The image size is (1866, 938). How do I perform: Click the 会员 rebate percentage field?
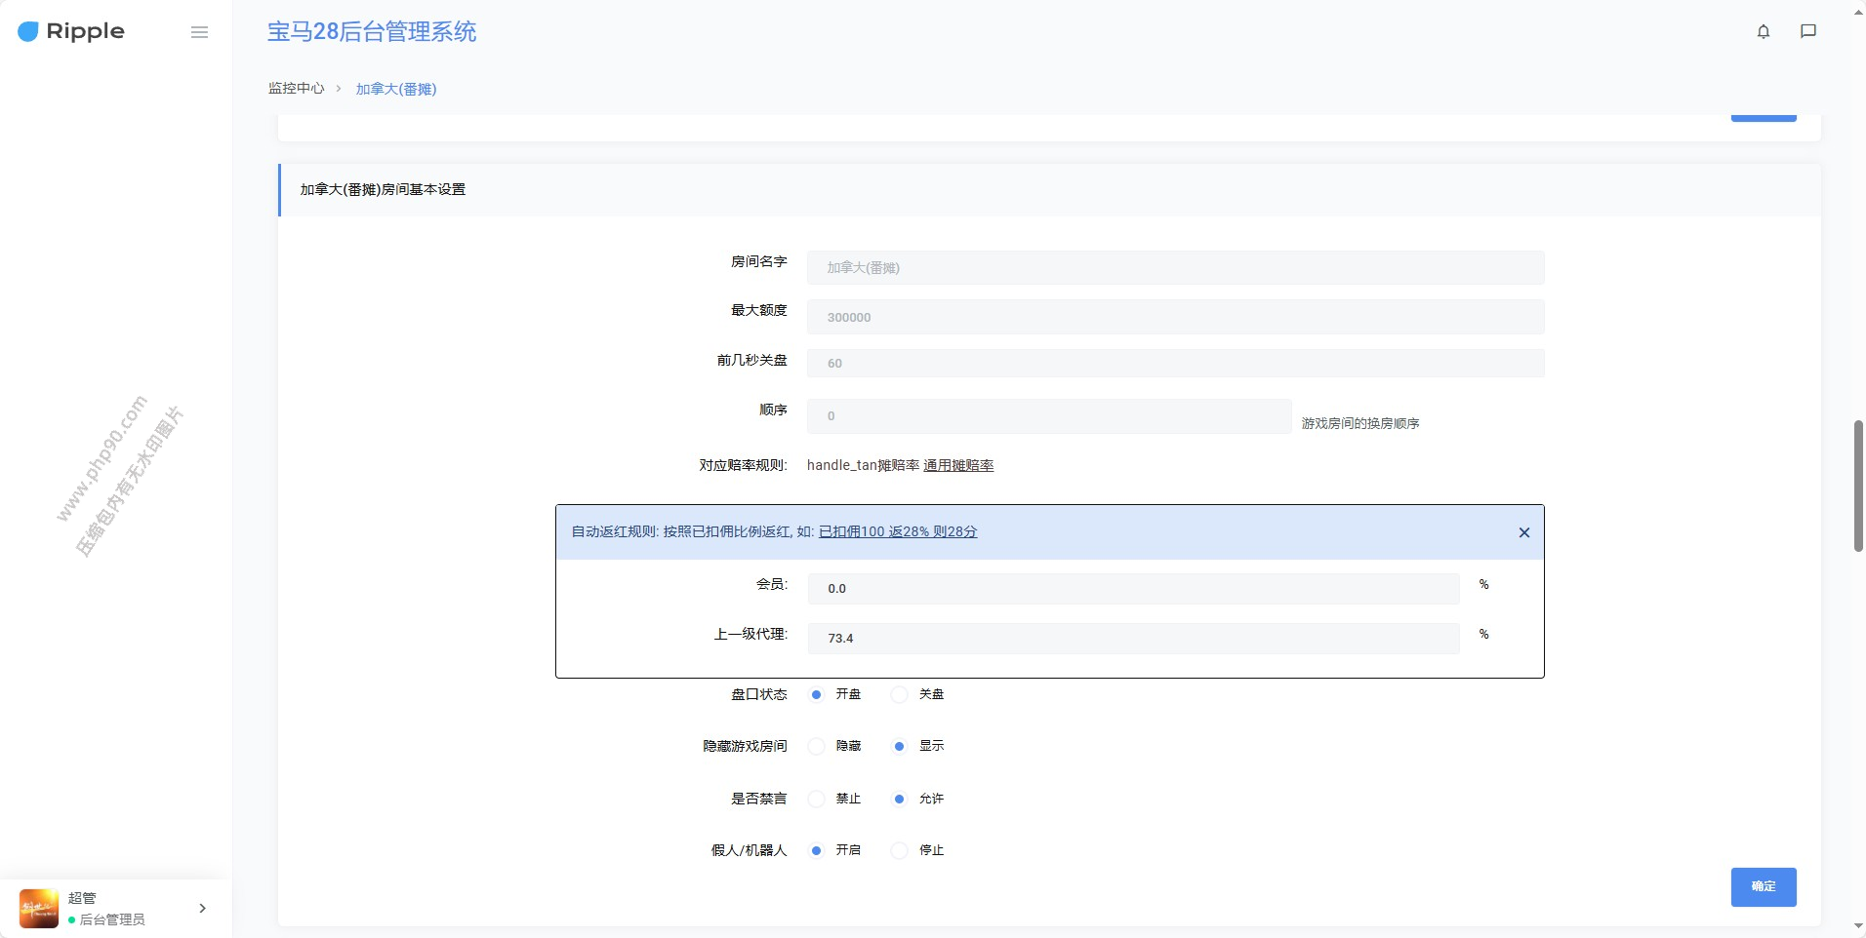point(1132,589)
